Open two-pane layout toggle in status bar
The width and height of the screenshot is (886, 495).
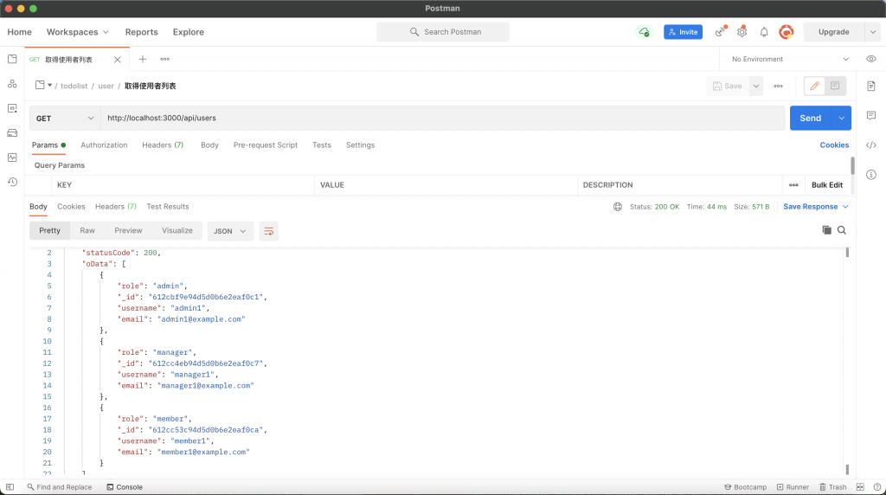[860, 487]
